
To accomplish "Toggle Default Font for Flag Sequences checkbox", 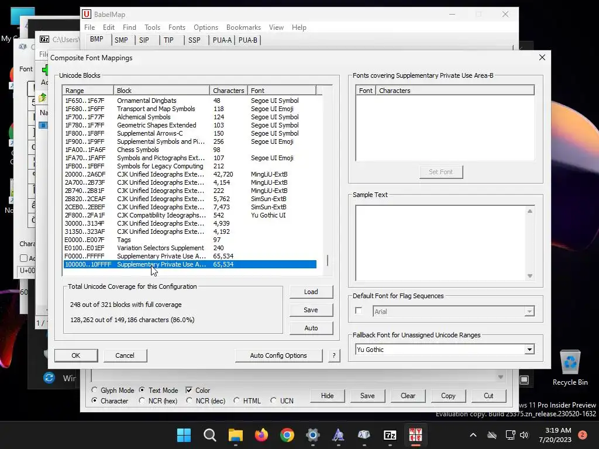I will tap(359, 310).
